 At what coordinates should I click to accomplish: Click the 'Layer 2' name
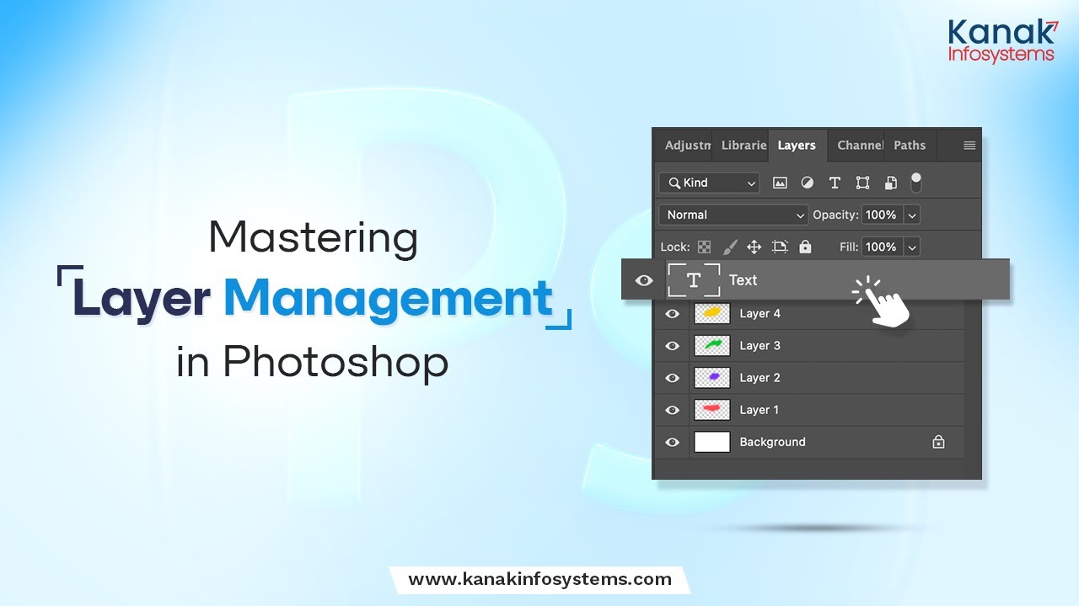click(760, 378)
